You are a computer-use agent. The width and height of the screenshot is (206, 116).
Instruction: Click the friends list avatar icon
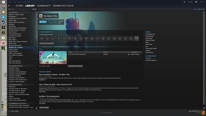203,112
